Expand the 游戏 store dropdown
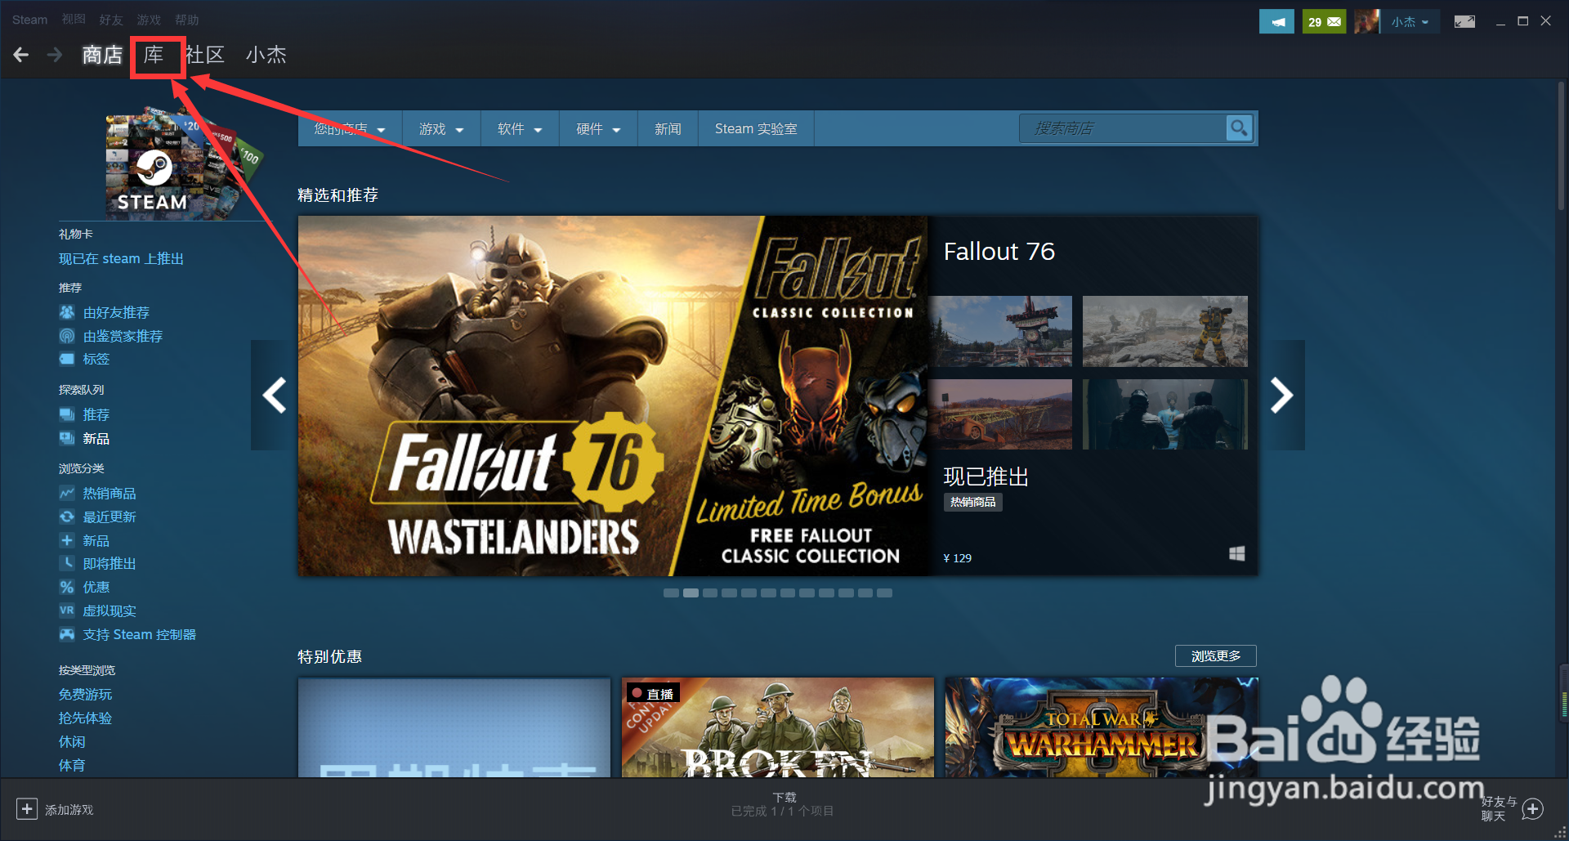This screenshot has width=1569, height=841. [x=441, y=129]
